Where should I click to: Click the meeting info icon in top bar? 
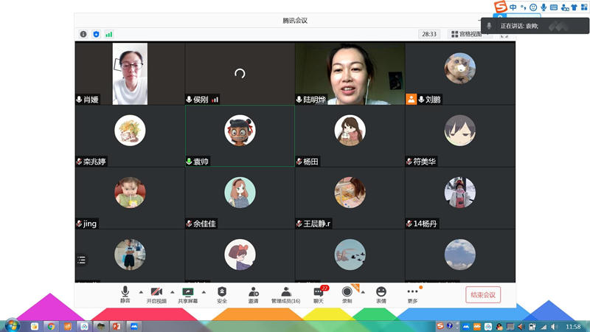[83, 34]
